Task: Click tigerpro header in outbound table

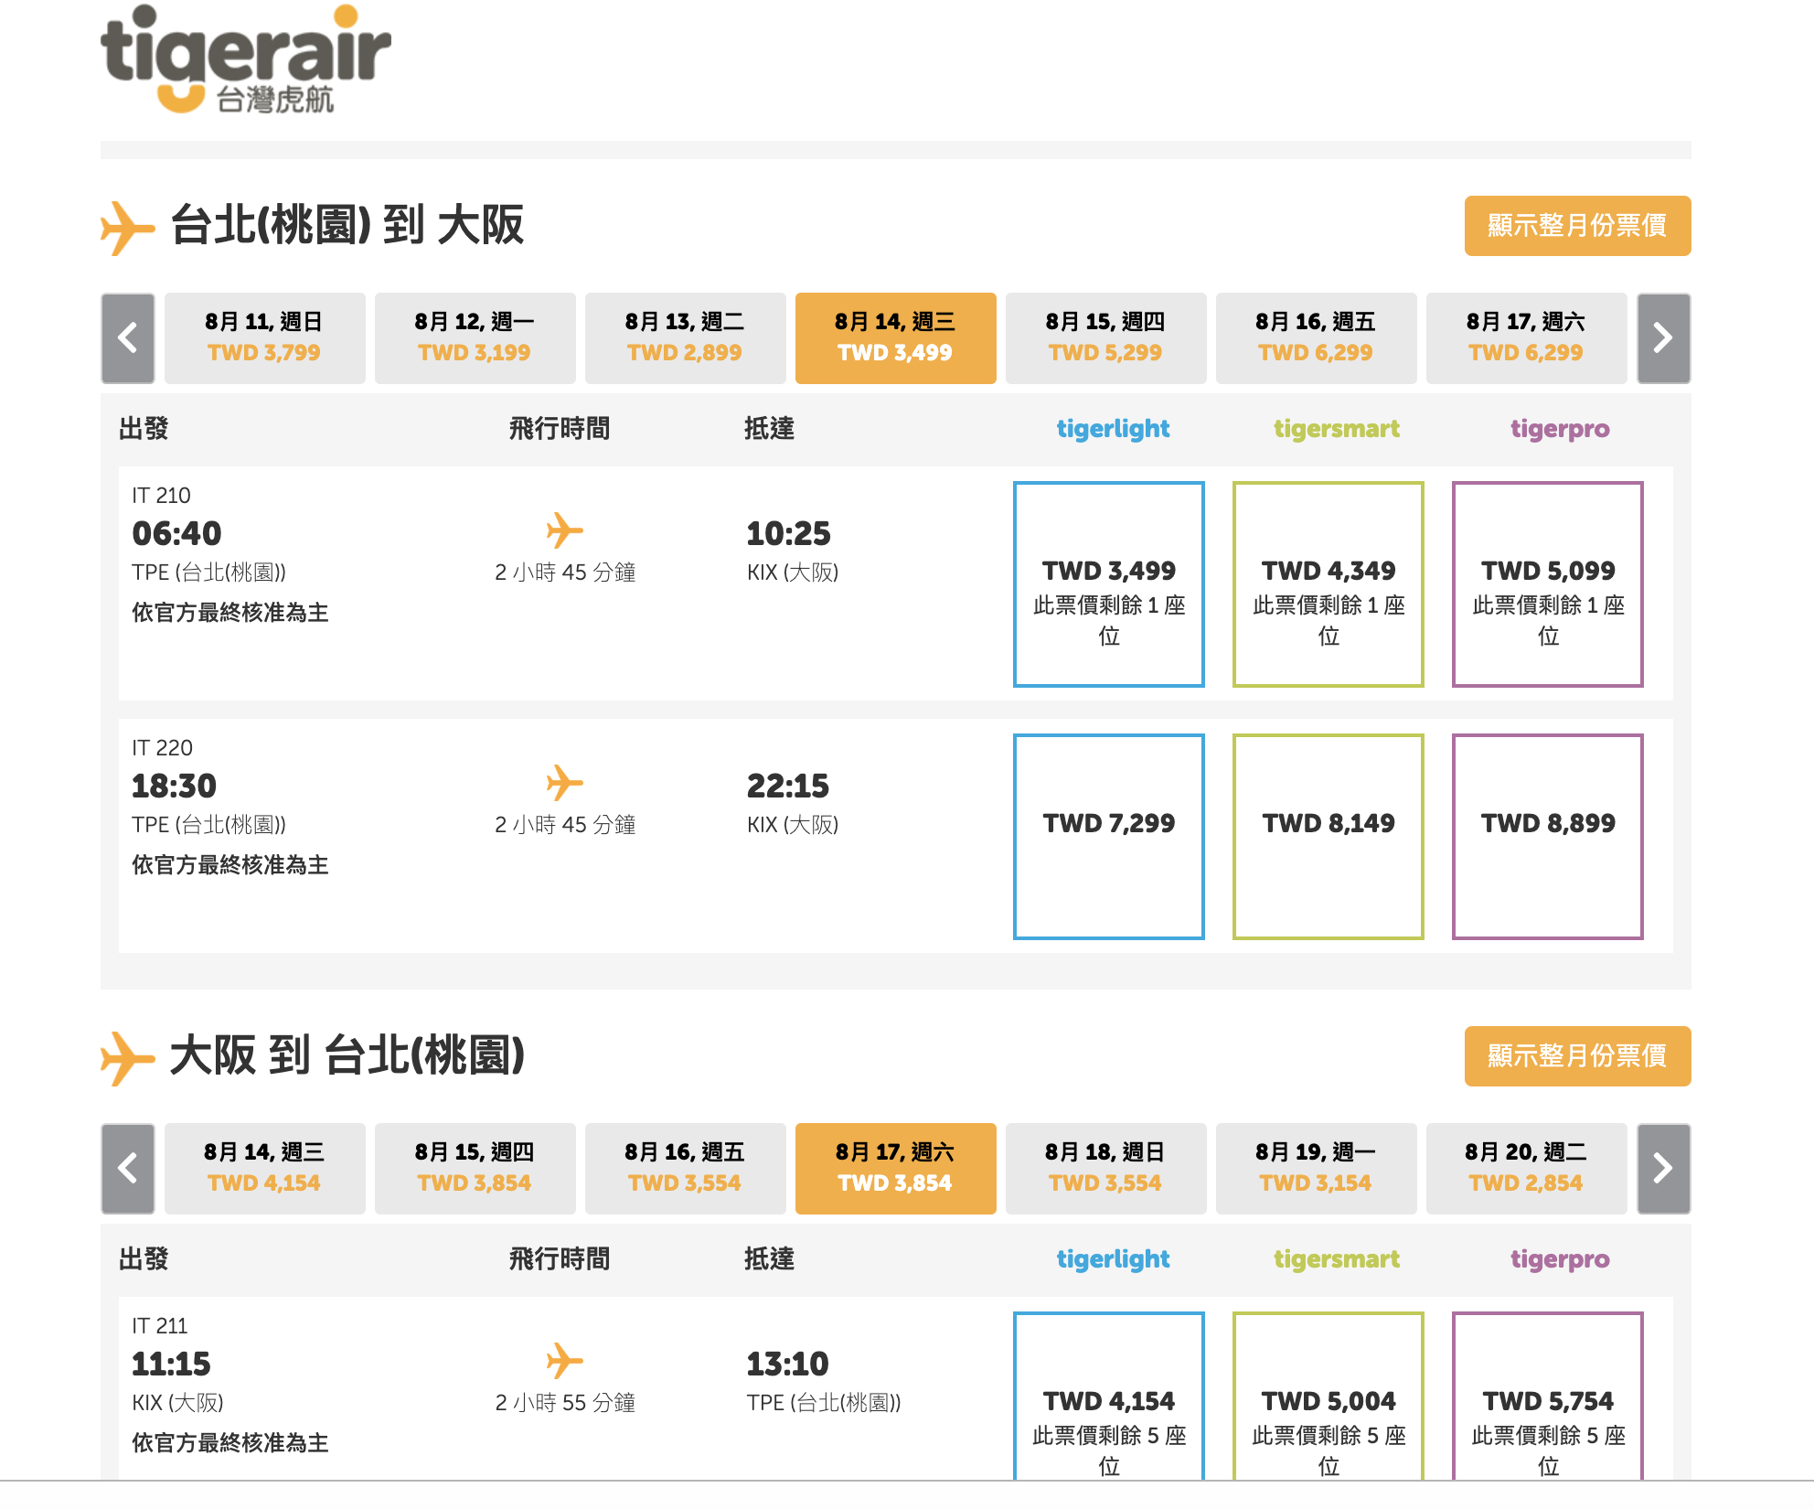Action: [1560, 429]
